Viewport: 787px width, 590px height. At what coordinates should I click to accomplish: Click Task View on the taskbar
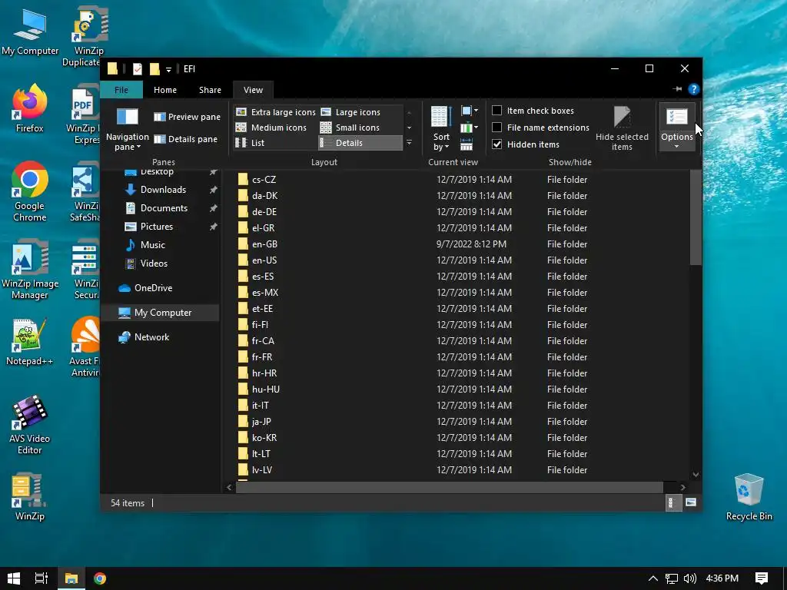tap(42, 578)
